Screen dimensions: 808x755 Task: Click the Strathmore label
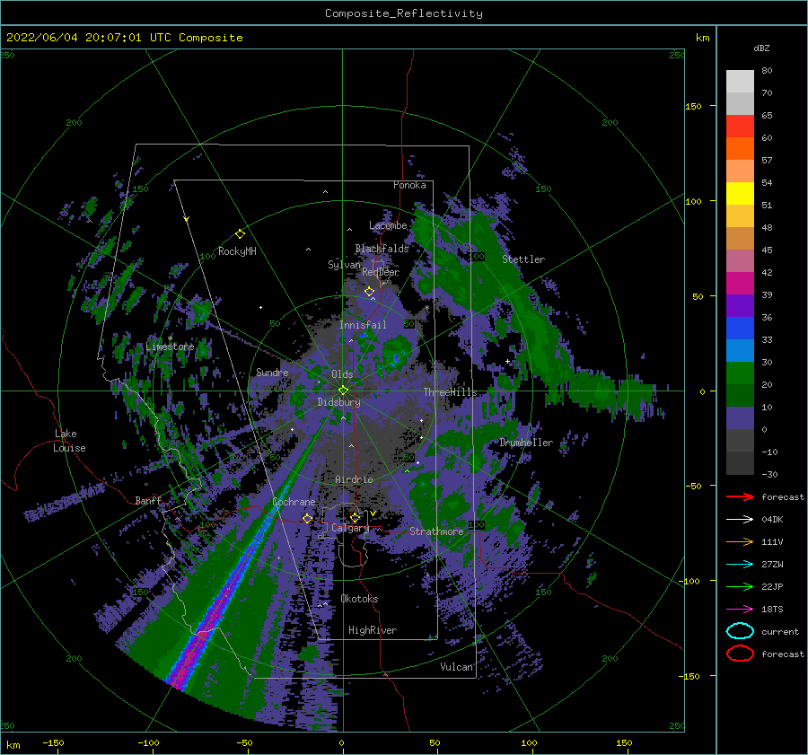coord(436,531)
